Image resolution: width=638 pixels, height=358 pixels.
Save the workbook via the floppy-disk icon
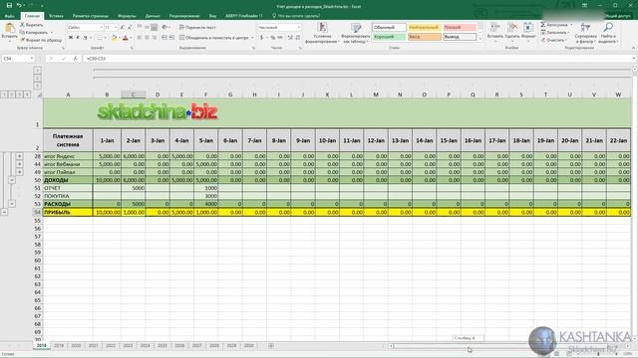pyautogui.click(x=9, y=5)
